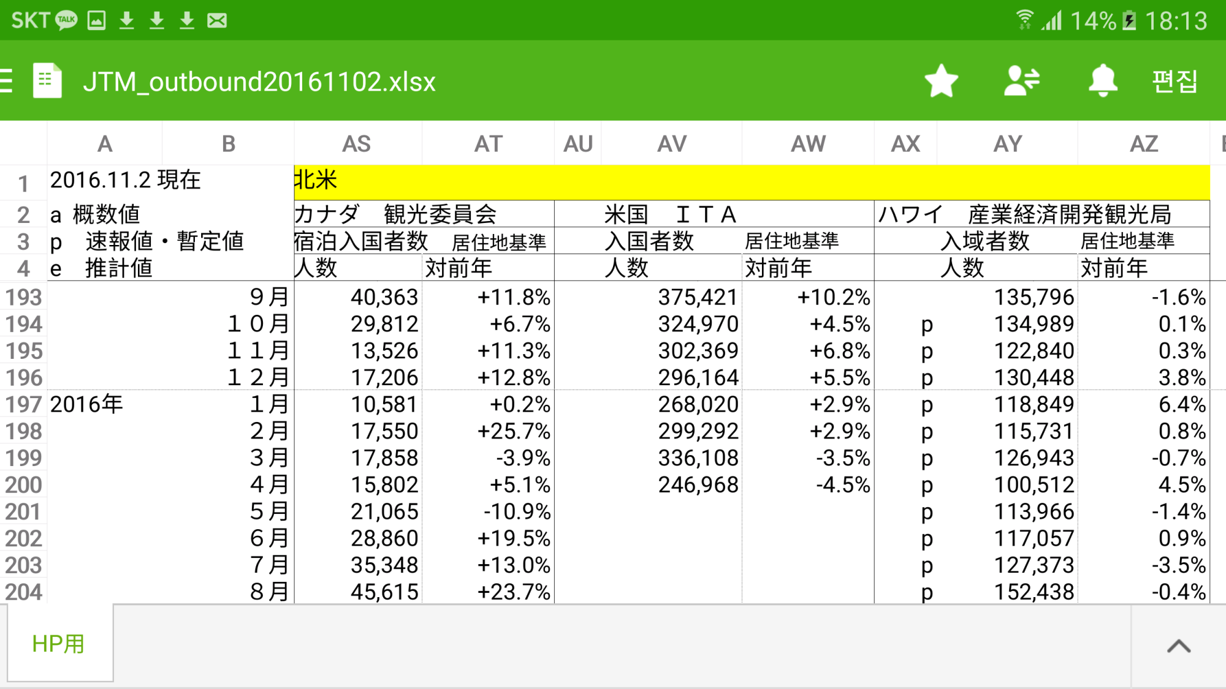This screenshot has width=1226, height=689.
Task: Select cell with value 45,615
Action: pos(358,592)
